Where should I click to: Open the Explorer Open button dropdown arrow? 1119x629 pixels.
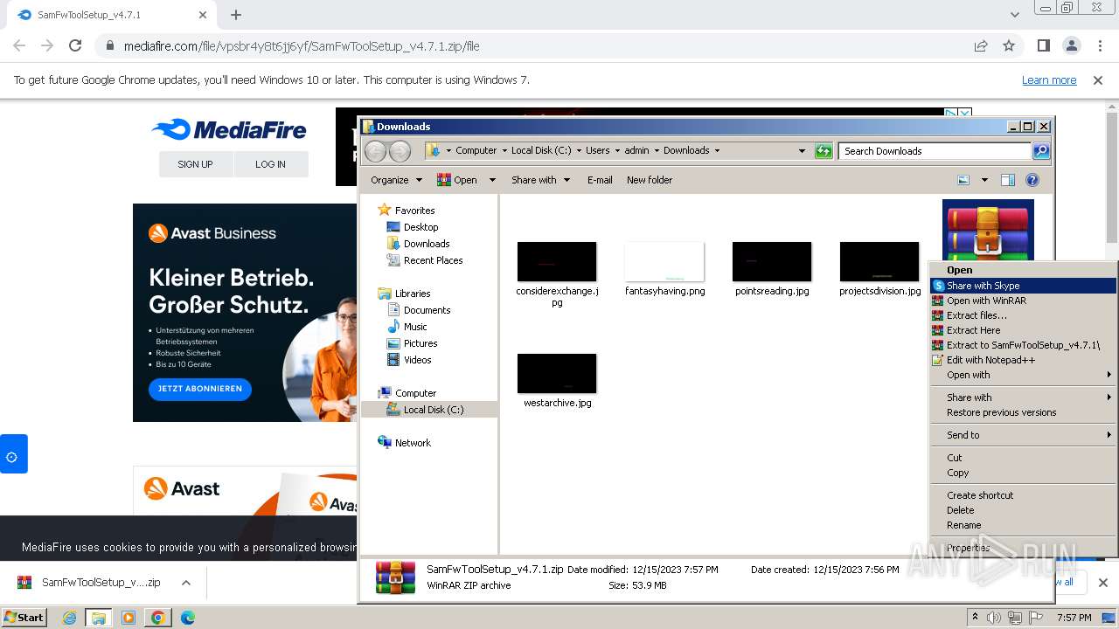pos(492,180)
